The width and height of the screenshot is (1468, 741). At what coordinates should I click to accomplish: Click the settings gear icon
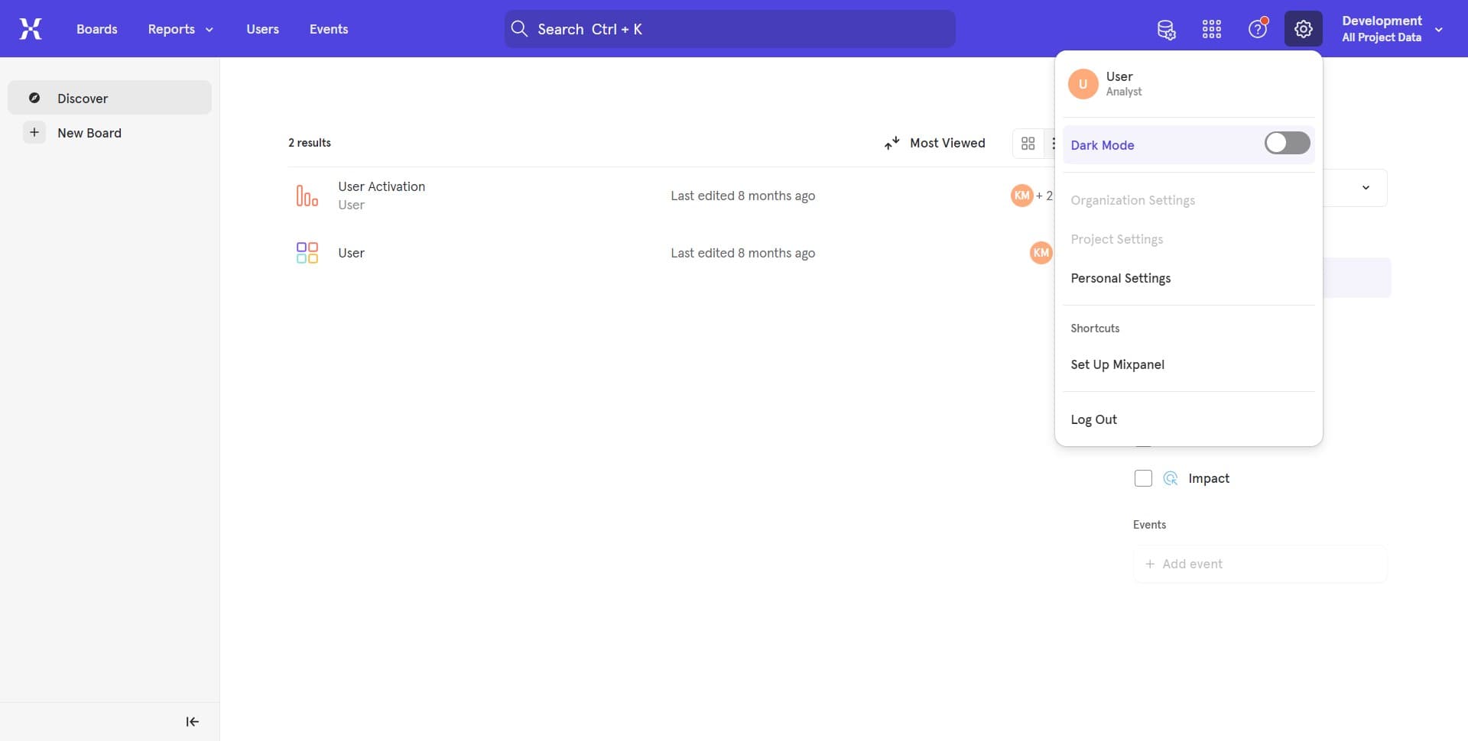pos(1304,30)
